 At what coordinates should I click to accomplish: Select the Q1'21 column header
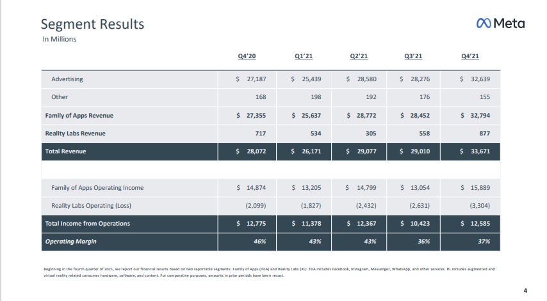[302, 57]
